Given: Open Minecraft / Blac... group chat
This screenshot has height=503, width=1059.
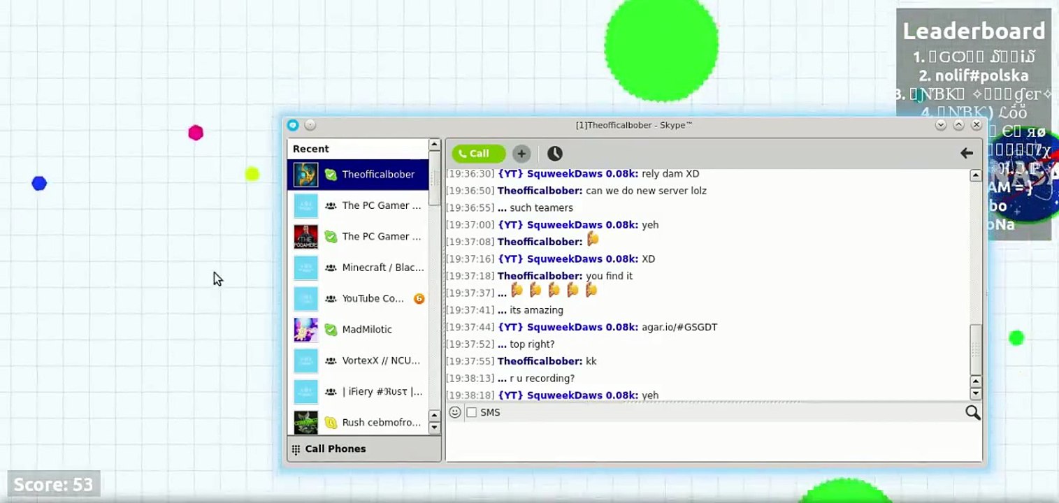Looking at the screenshot, I should [x=358, y=268].
